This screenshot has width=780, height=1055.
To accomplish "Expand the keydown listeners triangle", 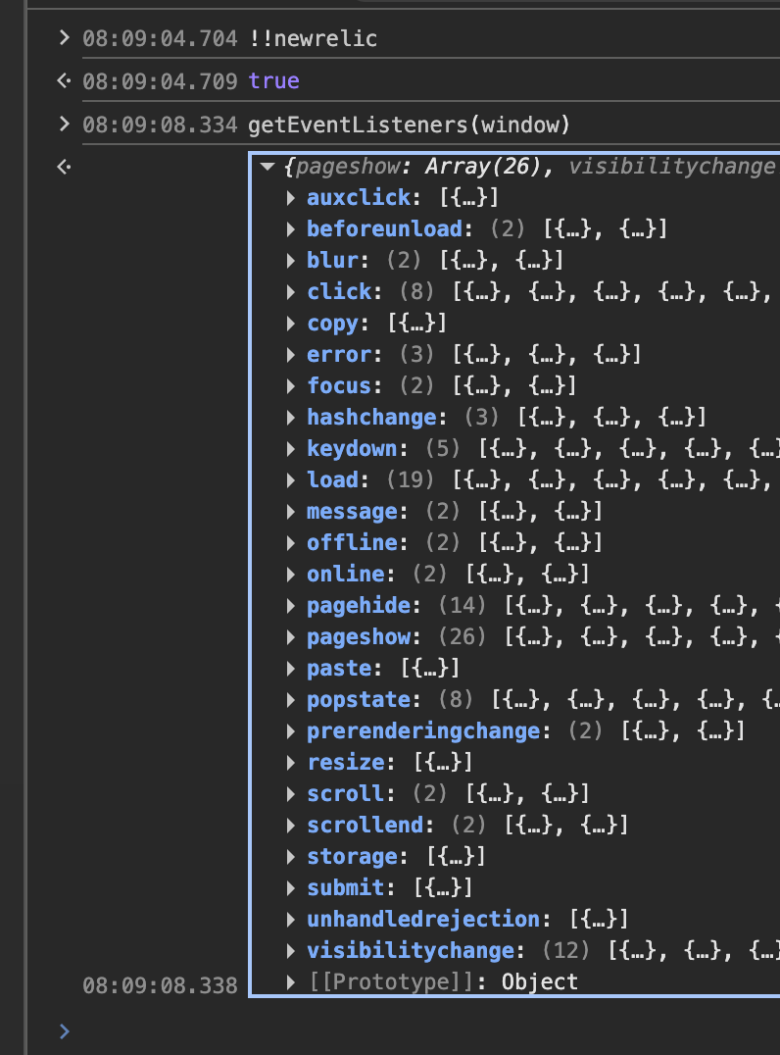I will coord(290,449).
